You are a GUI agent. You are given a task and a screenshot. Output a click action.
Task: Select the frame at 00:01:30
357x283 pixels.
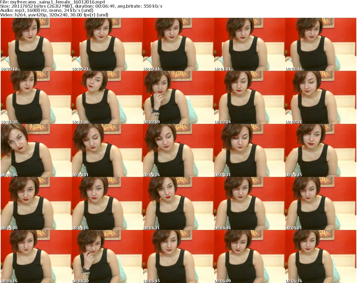(x=36, y=97)
